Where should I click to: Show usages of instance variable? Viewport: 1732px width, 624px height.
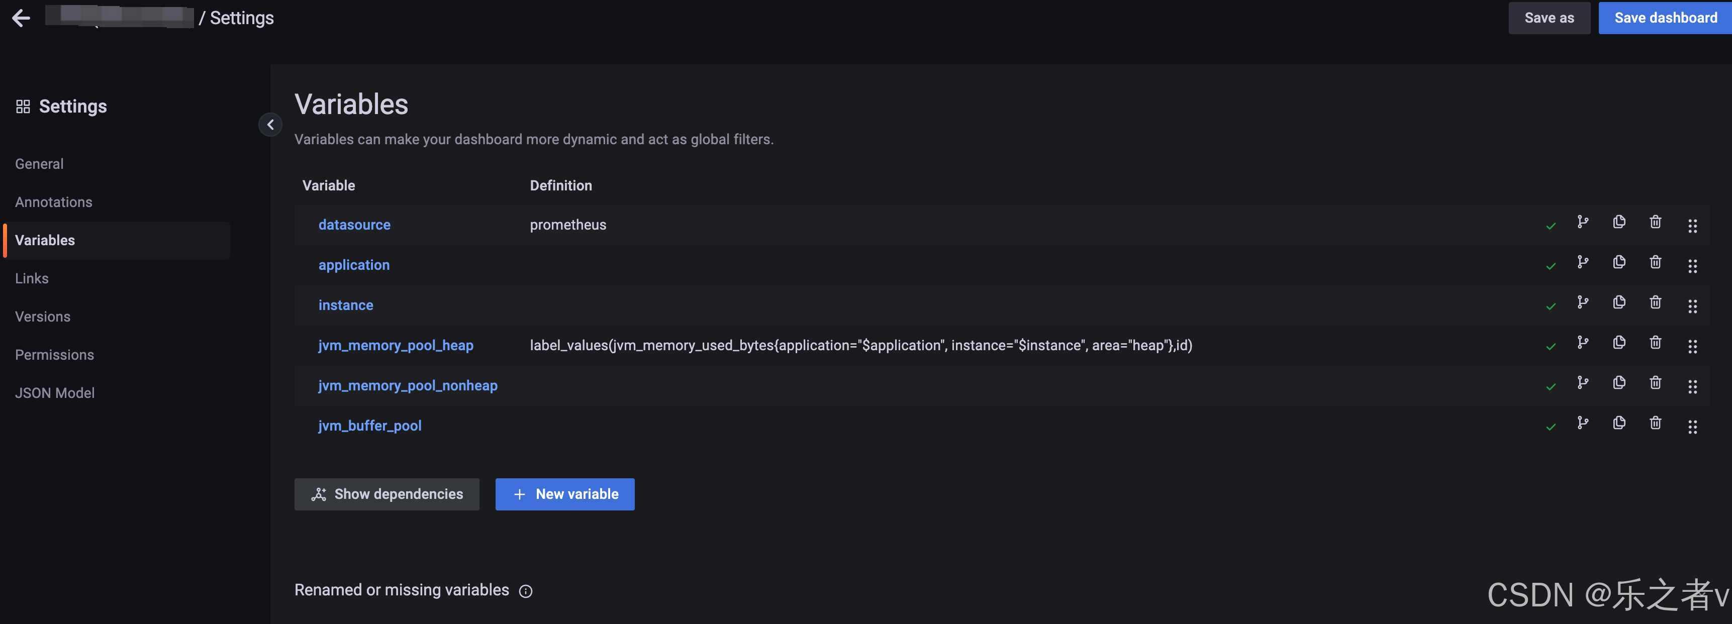pos(1583,303)
